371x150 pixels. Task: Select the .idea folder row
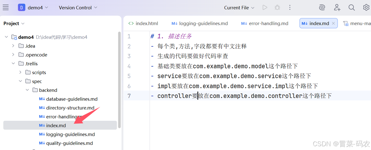60,46
